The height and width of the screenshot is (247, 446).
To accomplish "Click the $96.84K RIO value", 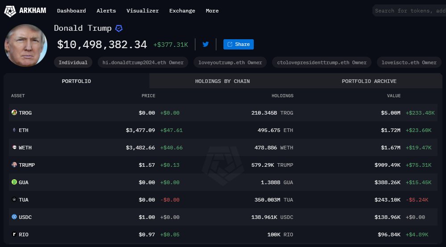I will [389, 235].
